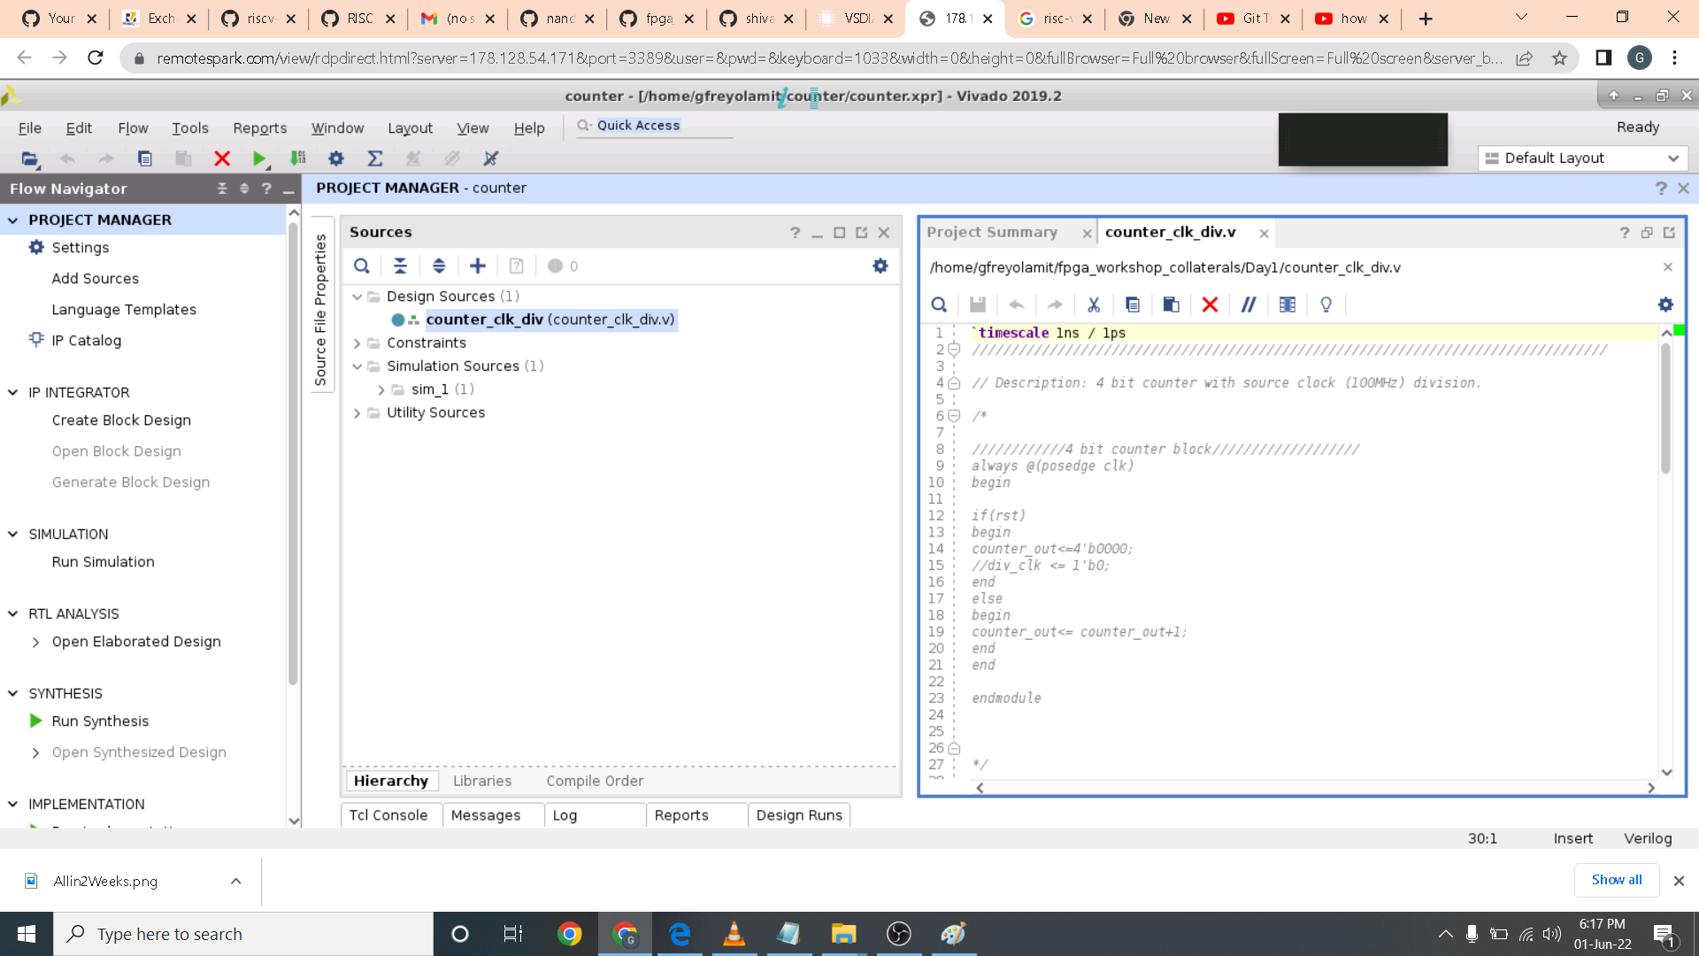Screen dimensions: 1699x956
Task: Collapse code fold at line 6
Action: click(954, 416)
